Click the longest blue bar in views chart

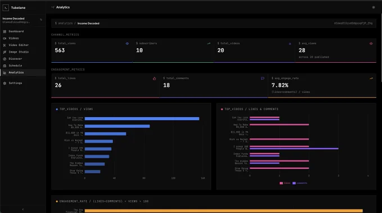coord(142,119)
